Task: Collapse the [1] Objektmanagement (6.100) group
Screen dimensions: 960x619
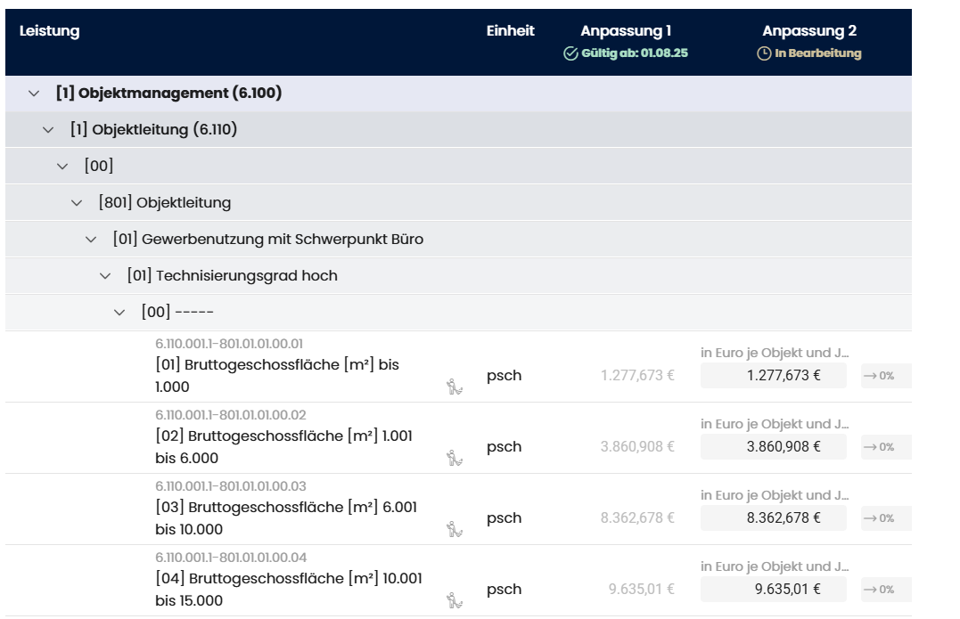Action: coord(34,94)
